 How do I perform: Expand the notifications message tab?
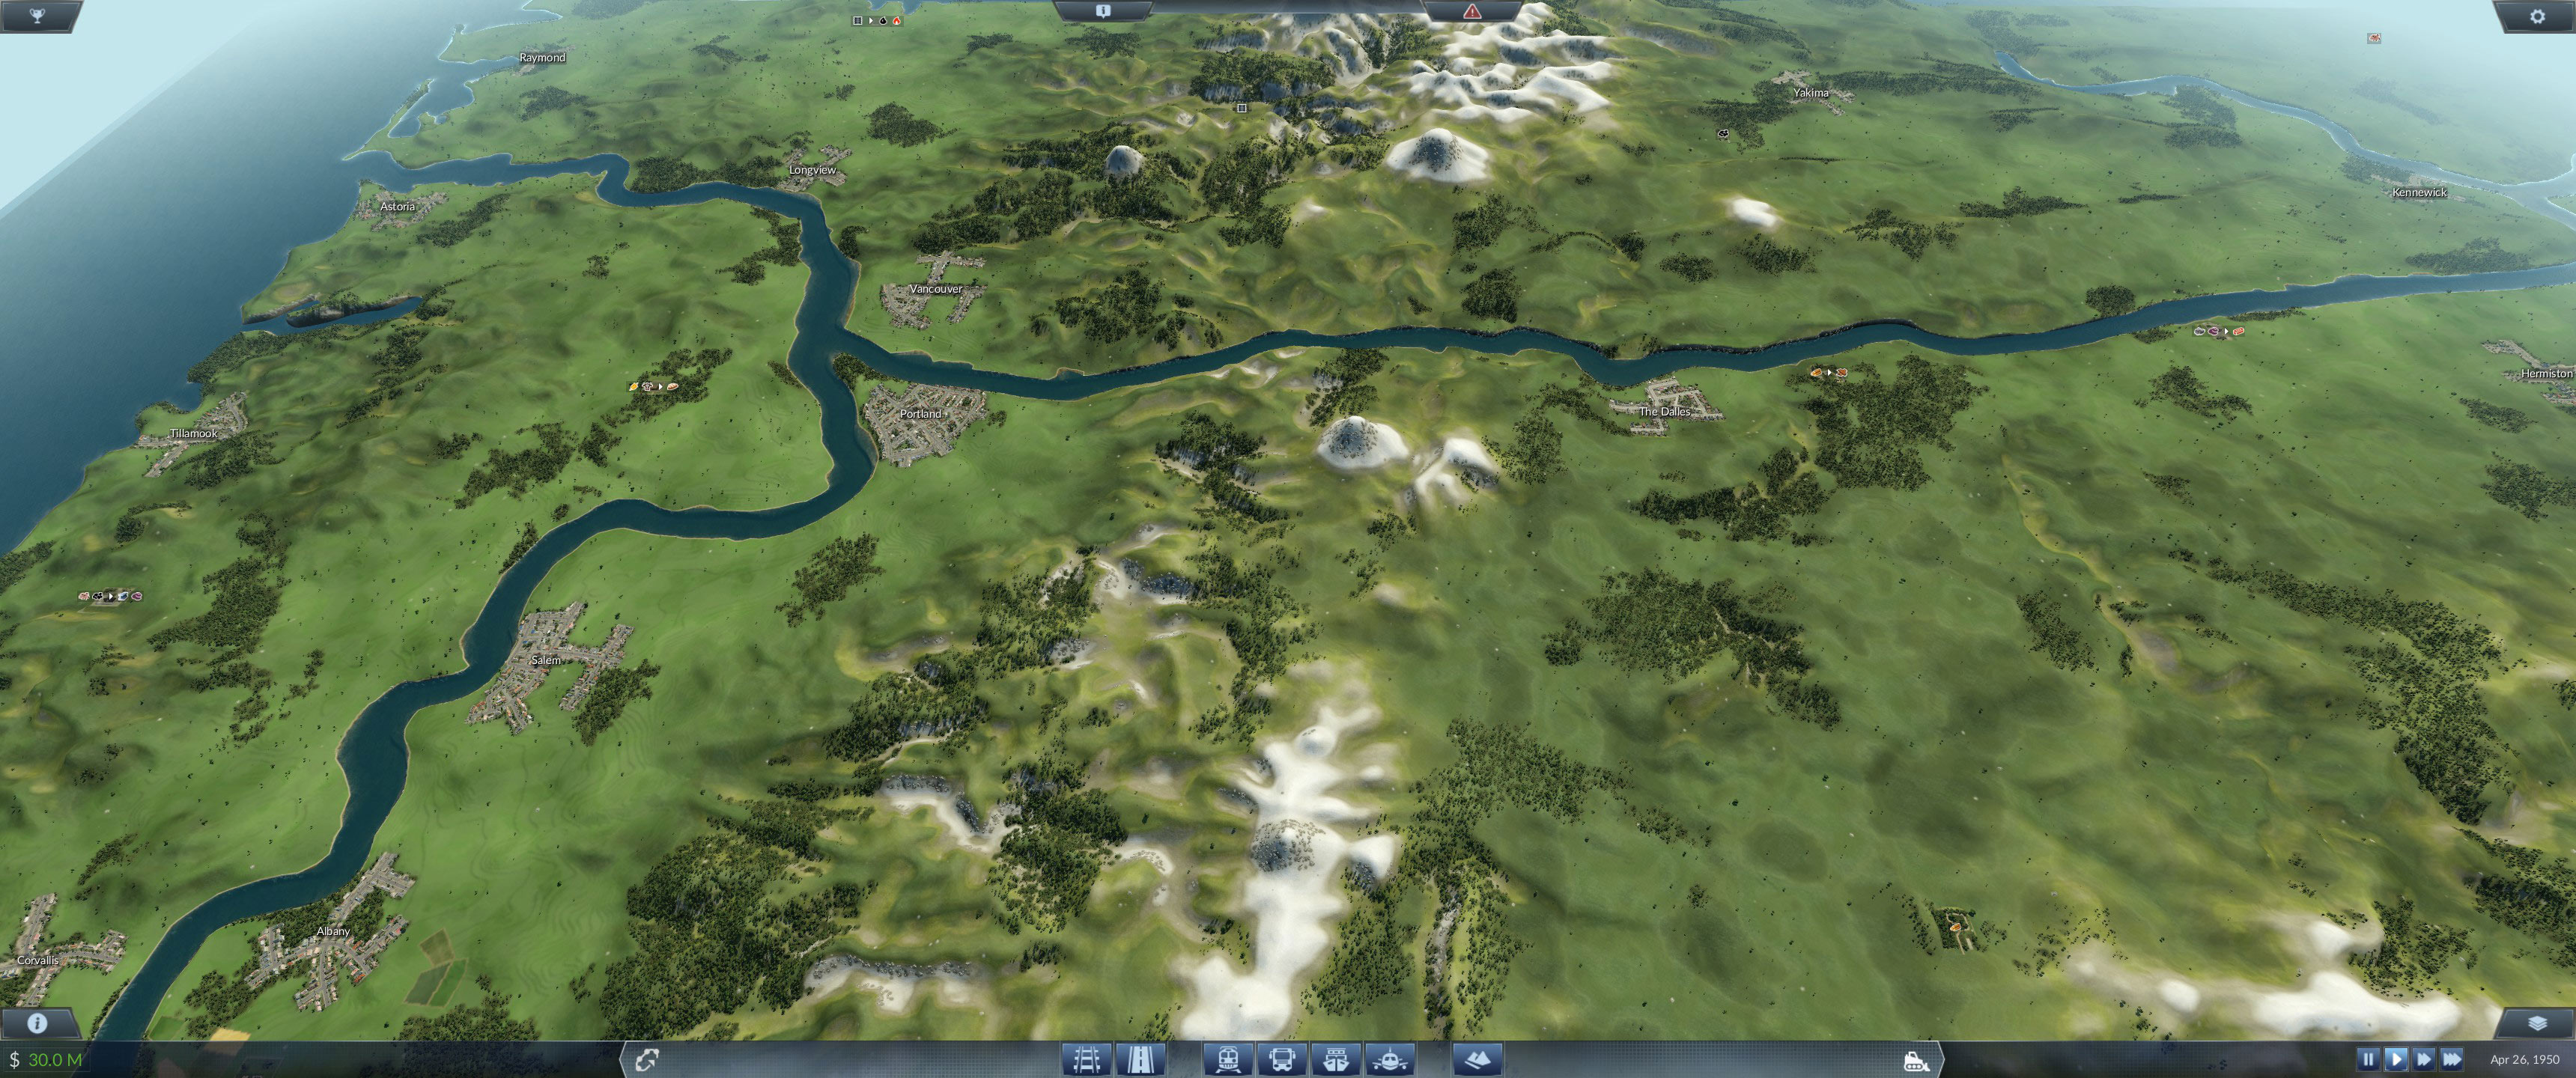pyautogui.click(x=1103, y=11)
